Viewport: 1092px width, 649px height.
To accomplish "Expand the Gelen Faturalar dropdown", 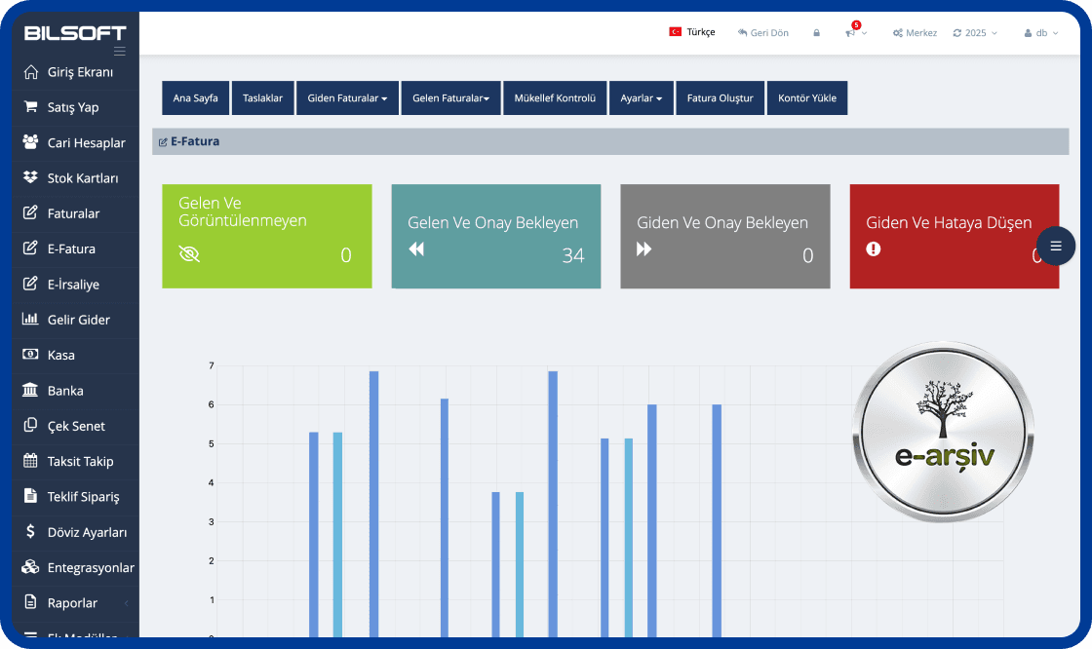I will (450, 98).
